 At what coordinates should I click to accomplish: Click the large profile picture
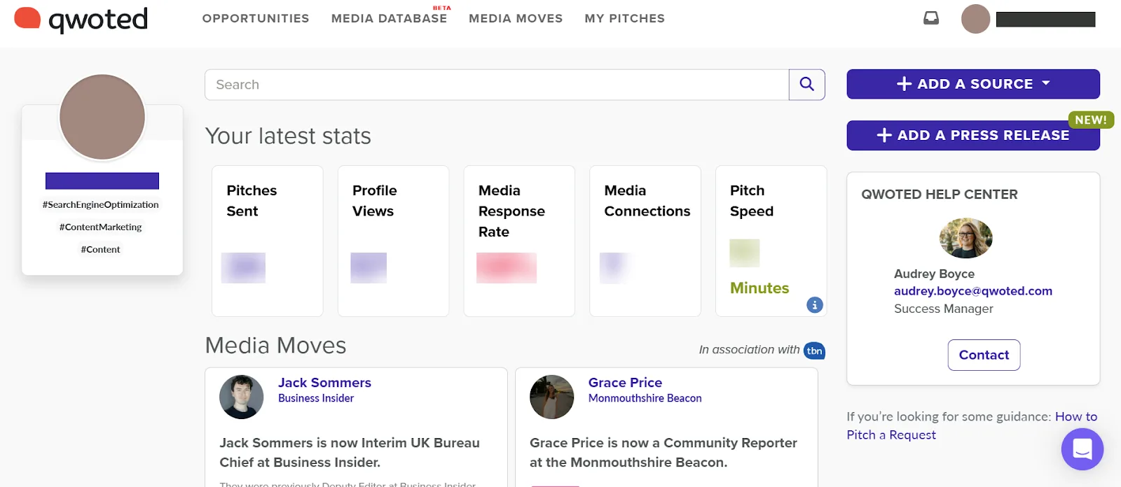click(x=102, y=117)
